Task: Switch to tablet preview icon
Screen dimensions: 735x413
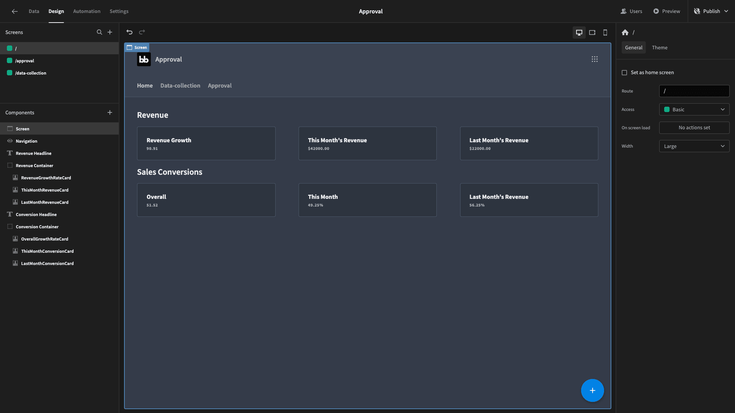Action: (x=592, y=33)
